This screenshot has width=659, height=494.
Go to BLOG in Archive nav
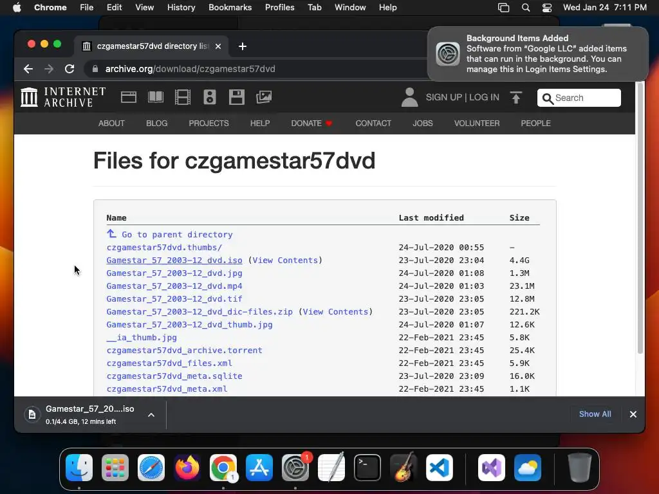(x=157, y=123)
